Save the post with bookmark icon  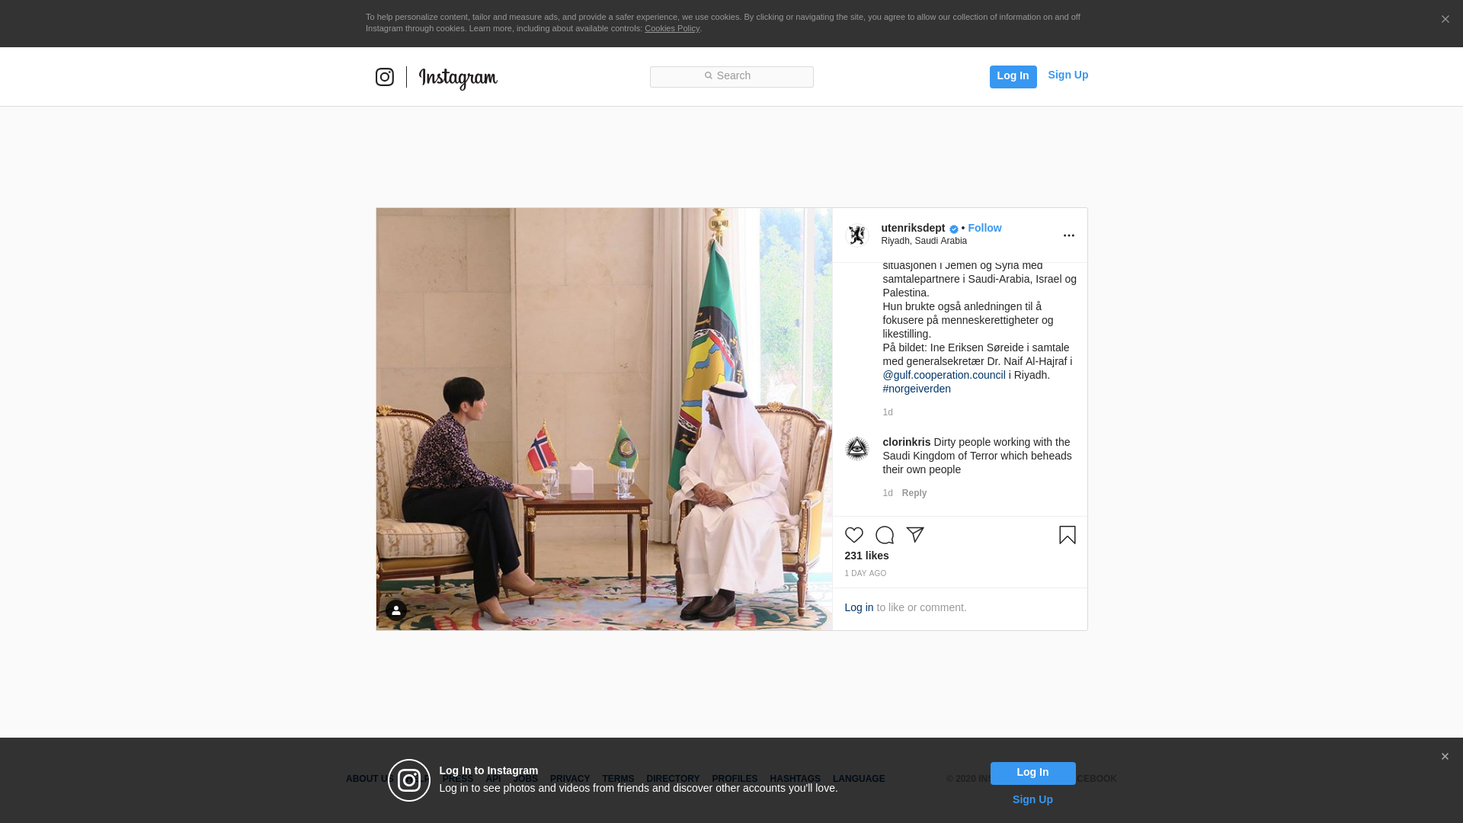coord(1068,535)
